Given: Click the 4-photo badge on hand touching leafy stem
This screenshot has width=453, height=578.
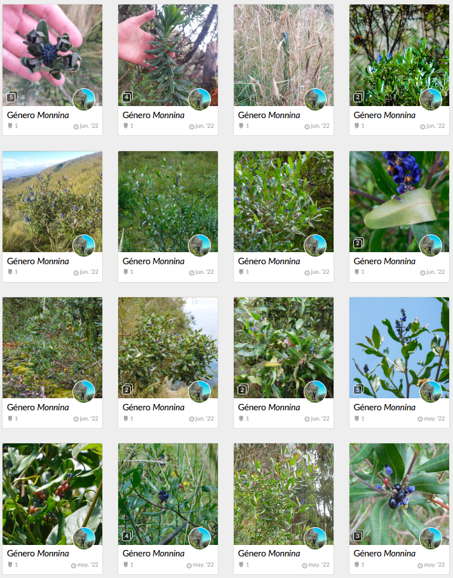Looking at the screenshot, I should (127, 97).
